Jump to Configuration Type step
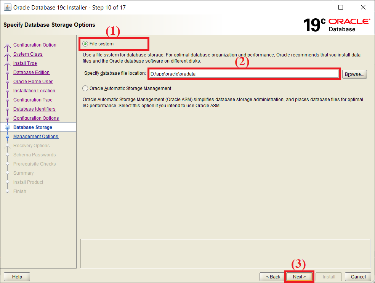Screen dimensions: 375x283 (x=33, y=100)
